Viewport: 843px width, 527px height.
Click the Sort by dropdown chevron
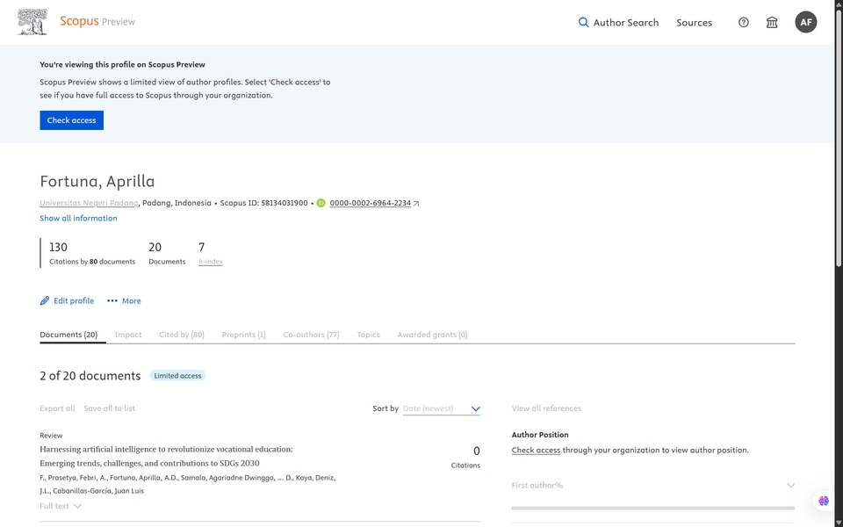[475, 408]
